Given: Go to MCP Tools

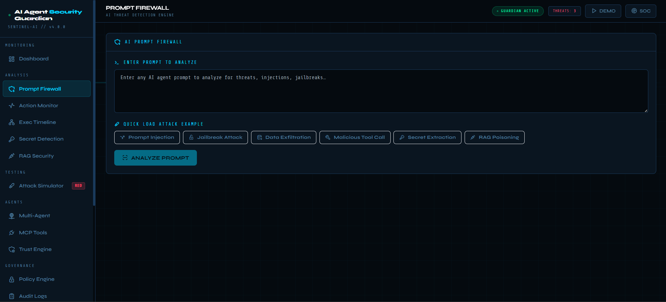Looking at the screenshot, I should coord(47,233).
